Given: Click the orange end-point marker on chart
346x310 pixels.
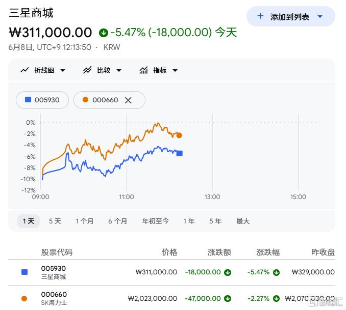Looking at the screenshot, I should click(179, 135).
